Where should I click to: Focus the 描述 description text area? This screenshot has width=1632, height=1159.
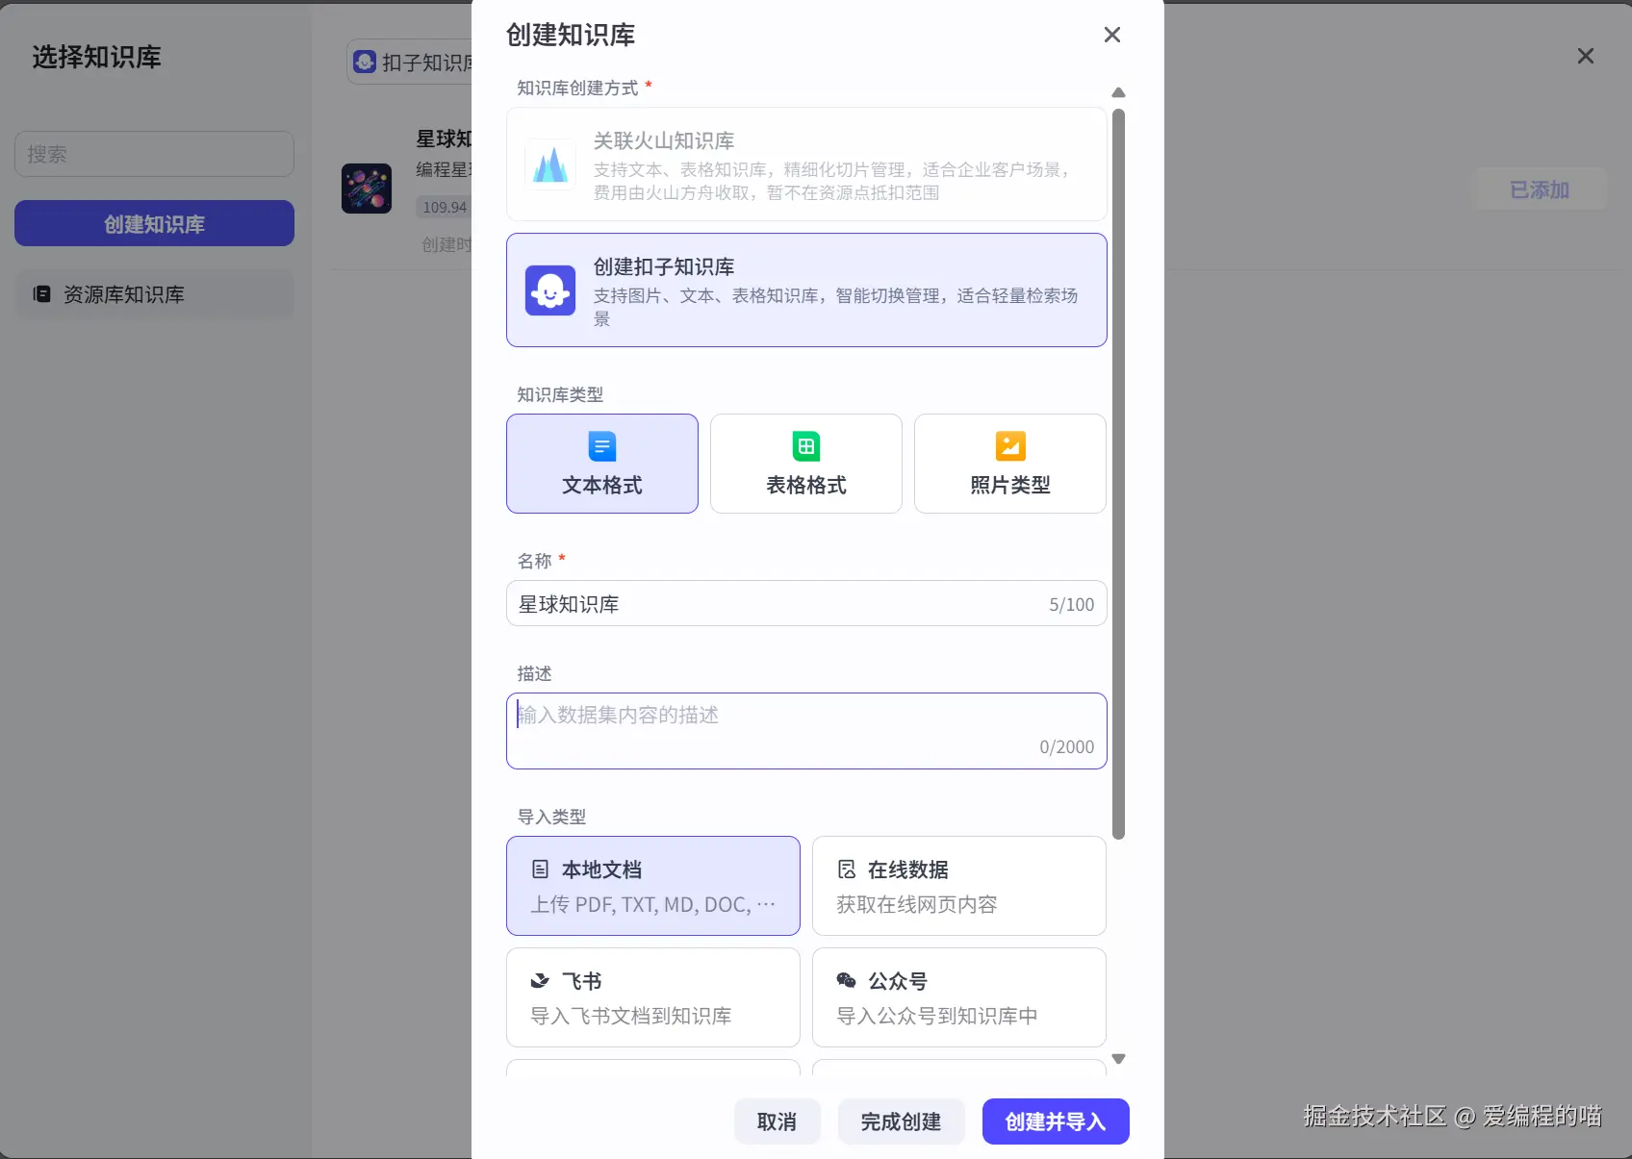806,731
